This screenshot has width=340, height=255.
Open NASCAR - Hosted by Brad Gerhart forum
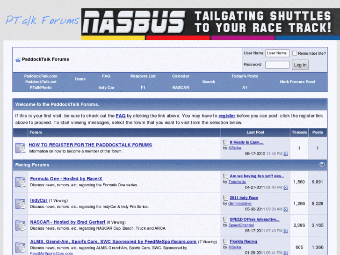coord(68,222)
